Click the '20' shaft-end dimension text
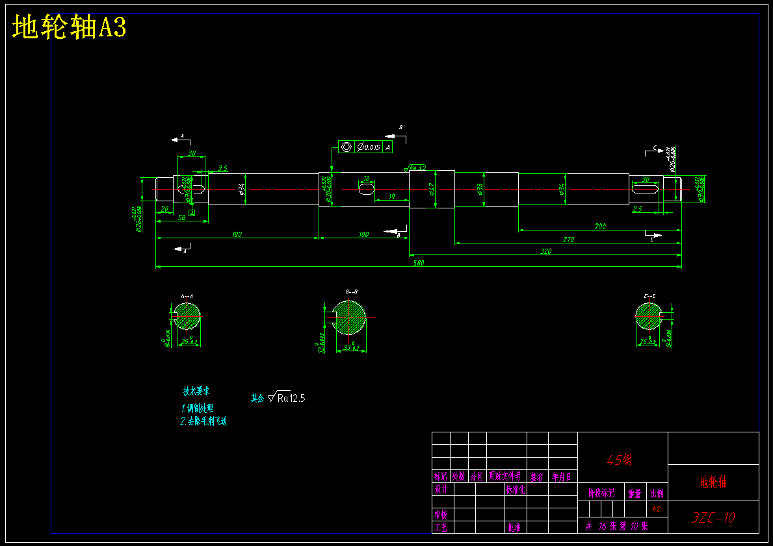This screenshot has width=773, height=546. click(164, 209)
